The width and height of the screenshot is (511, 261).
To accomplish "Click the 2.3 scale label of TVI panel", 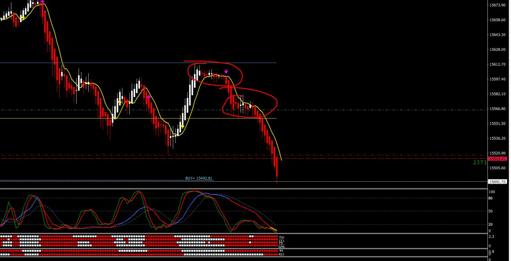I will tap(491, 236).
